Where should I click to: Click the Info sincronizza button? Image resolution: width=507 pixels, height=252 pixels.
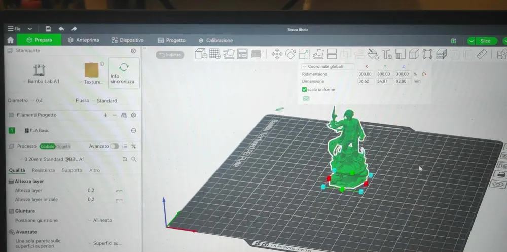pyautogui.click(x=124, y=74)
